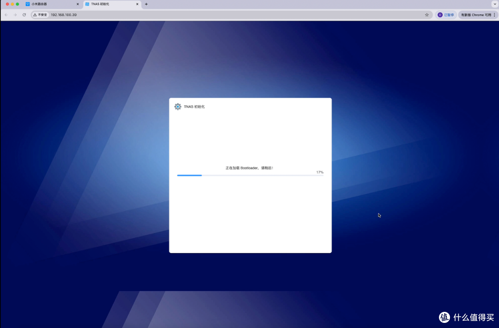Click the red close window button

7,4
